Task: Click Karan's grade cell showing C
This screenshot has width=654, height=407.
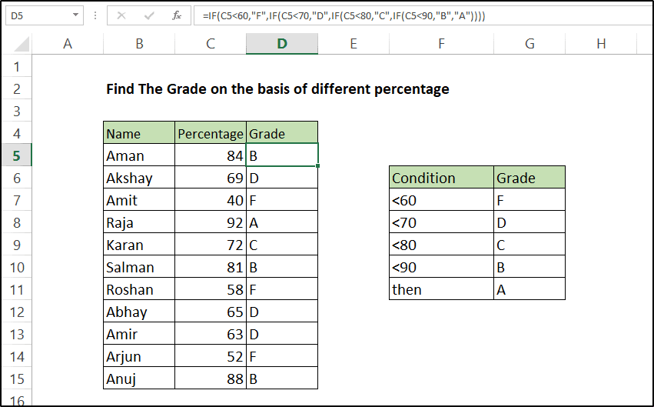Action: click(x=282, y=245)
